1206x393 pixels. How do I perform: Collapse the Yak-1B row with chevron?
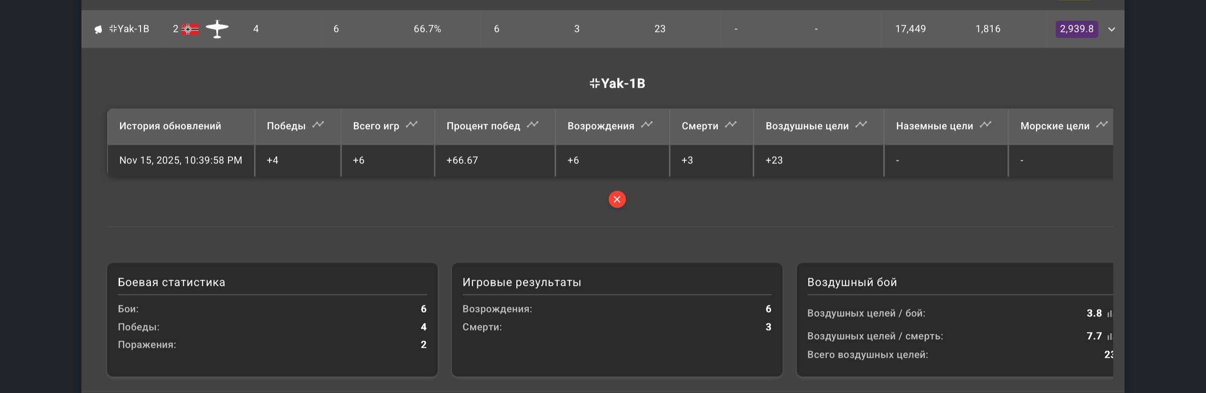(x=1112, y=30)
